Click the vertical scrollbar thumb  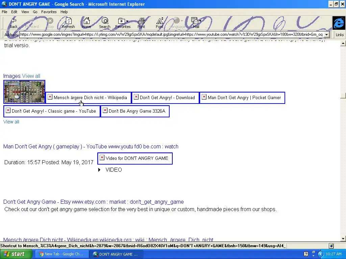click(343, 95)
